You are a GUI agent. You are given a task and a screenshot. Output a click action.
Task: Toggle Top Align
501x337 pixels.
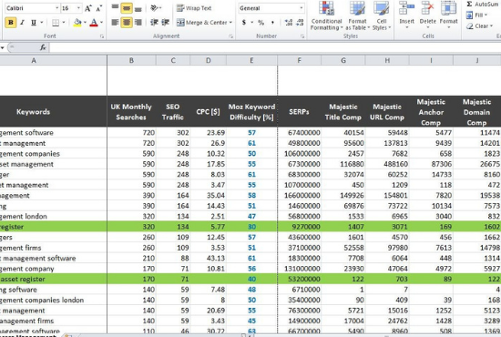115,8
